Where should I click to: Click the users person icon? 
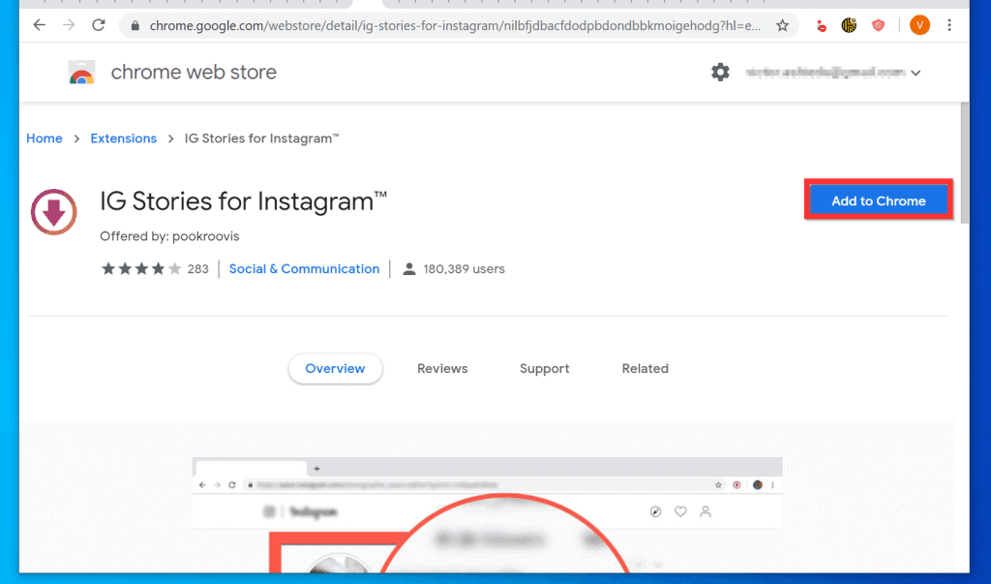[409, 269]
